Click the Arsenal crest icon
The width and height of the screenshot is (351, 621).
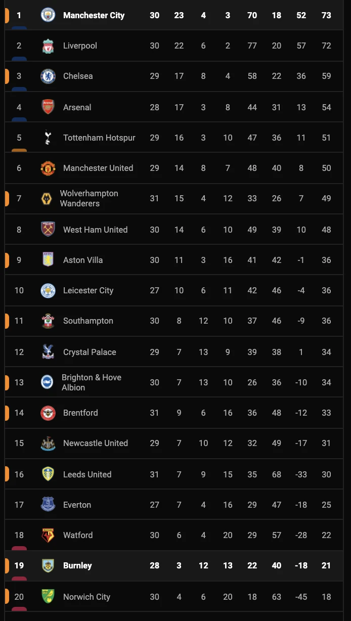(x=48, y=107)
